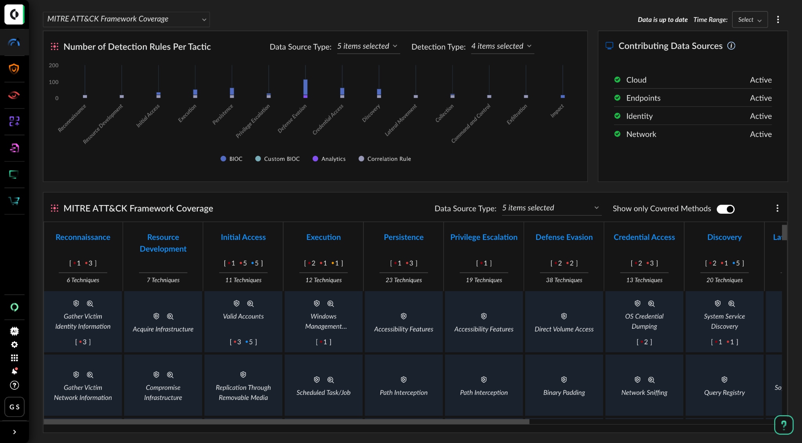Click magnifier icon on OS Credential Dumping card
802x443 pixels.
coord(651,304)
